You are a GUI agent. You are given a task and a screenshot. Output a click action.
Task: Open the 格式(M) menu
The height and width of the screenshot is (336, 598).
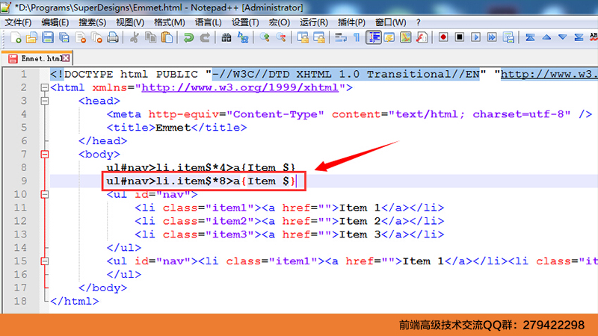coord(170,22)
